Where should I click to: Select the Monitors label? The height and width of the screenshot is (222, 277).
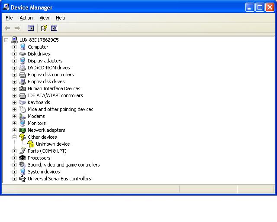[x=36, y=123]
